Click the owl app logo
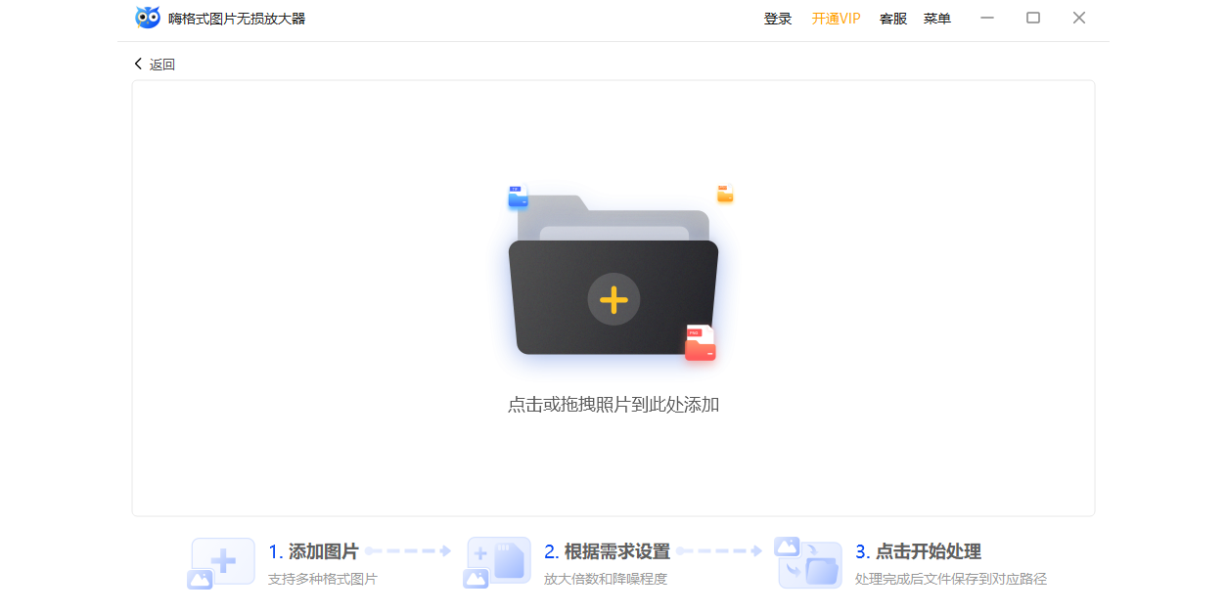This screenshot has width=1227, height=613. tap(148, 18)
